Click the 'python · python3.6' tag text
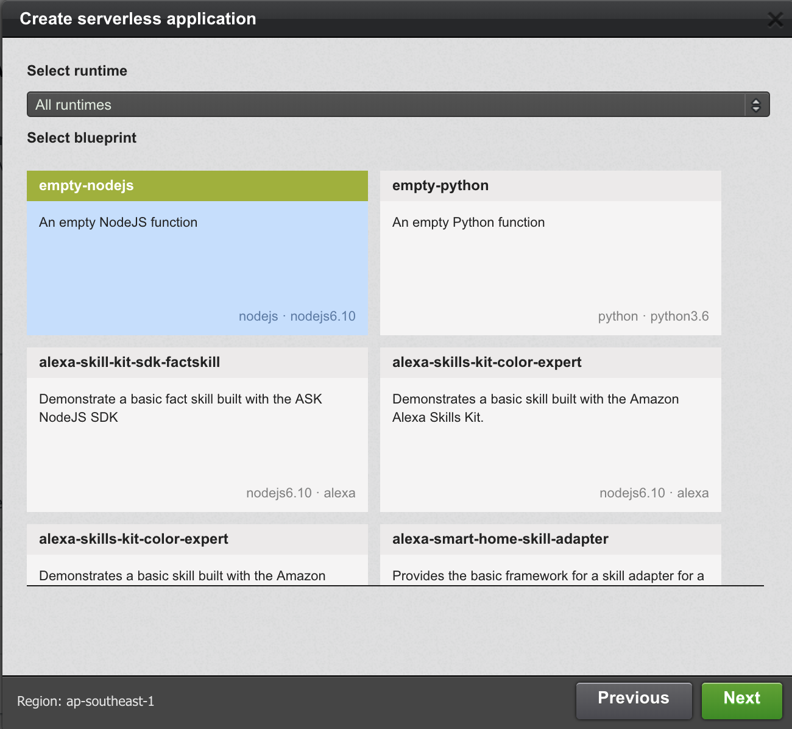 (x=653, y=316)
